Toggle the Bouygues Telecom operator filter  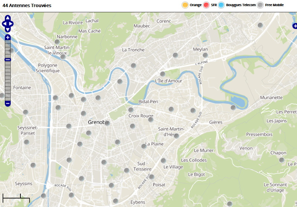tap(221, 5)
